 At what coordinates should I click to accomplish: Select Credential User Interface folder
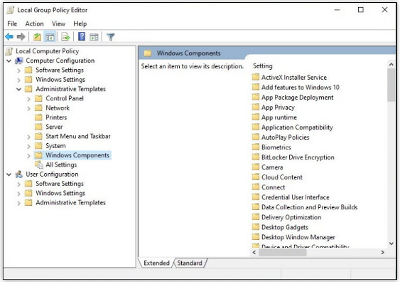(295, 197)
